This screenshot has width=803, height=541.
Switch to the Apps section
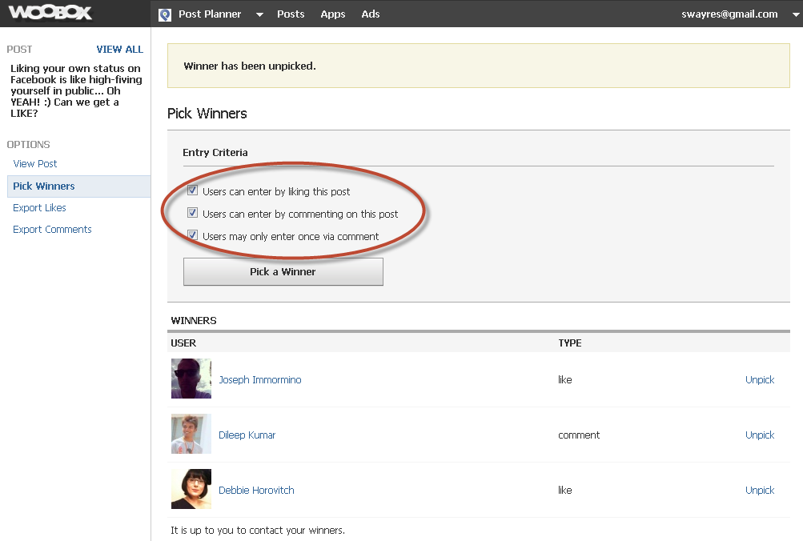(x=332, y=14)
